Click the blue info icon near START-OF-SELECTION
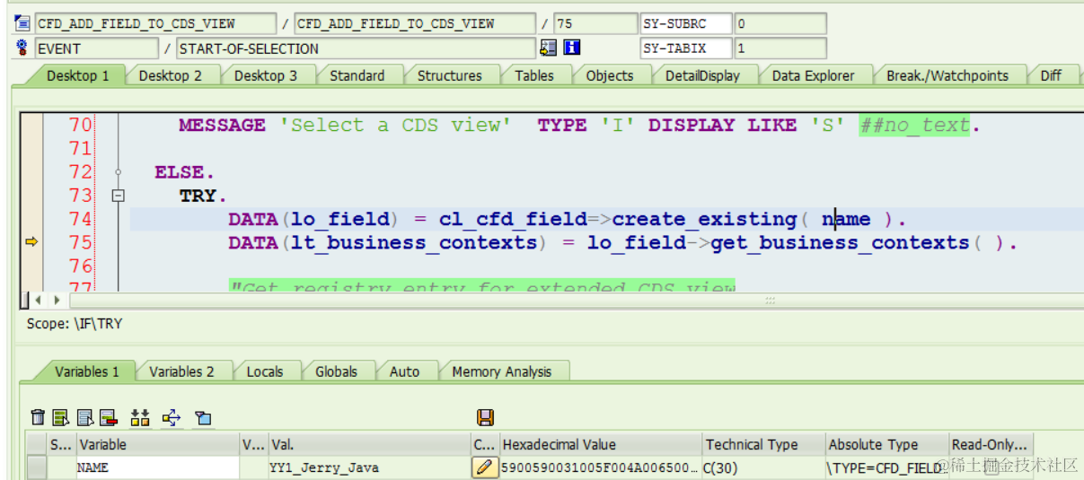The height and width of the screenshot is (480, 1084). 572,48
